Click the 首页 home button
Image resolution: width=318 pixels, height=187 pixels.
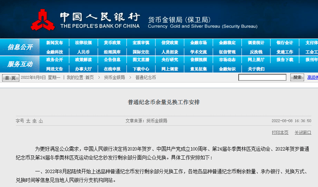click(10, 78)
